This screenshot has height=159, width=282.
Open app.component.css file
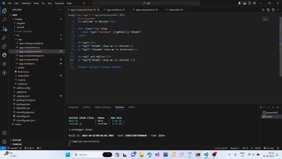30,47
